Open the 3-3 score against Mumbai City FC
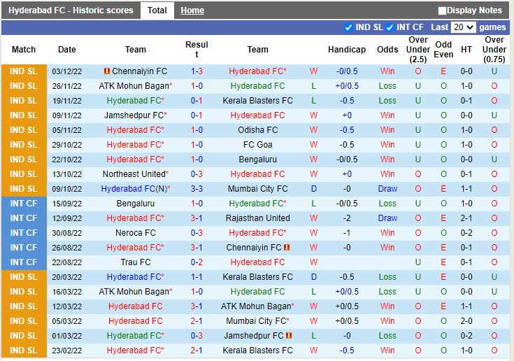The image size is (514, 361). (197, 189)
